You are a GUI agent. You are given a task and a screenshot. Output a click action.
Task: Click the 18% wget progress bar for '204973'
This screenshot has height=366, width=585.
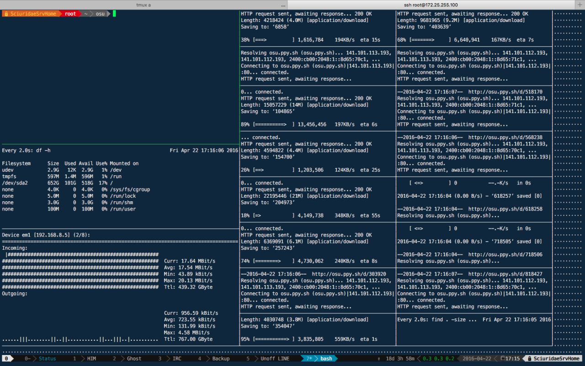pyautogui.click(x=273, y=215)
